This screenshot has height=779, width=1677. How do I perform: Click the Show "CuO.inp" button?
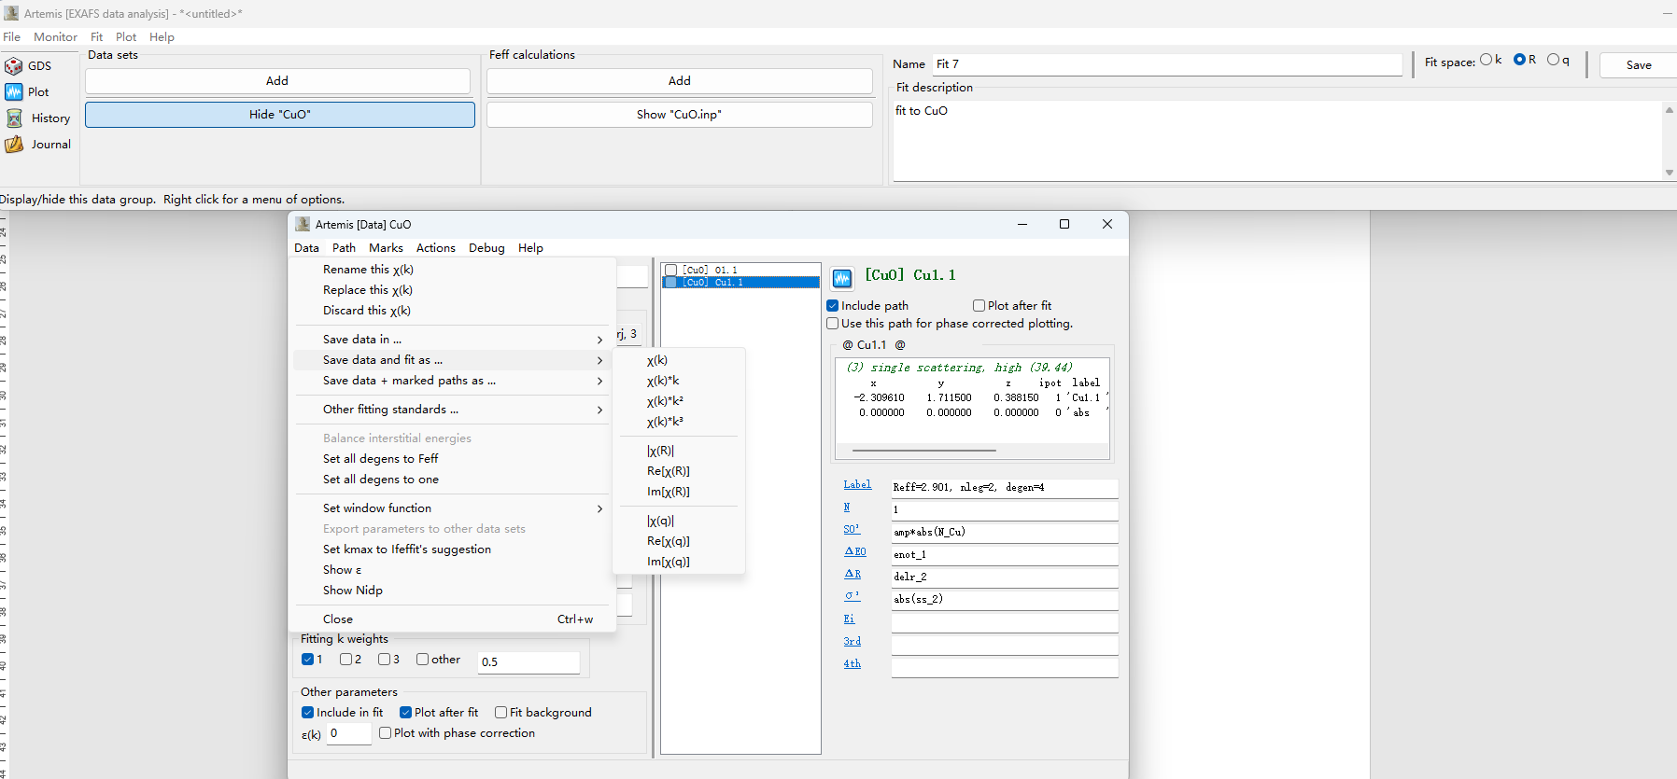[679, 115]
